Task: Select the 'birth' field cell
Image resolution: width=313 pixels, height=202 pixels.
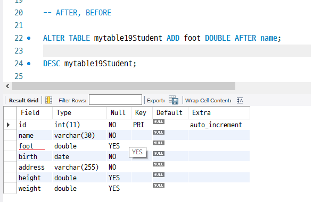Action: click(x=35, y=157)
